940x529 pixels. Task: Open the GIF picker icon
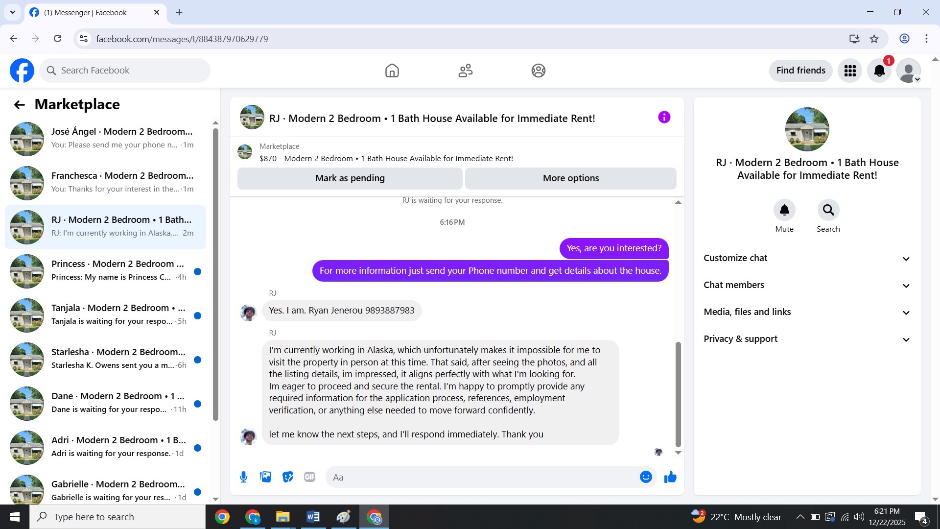click(x=309, y=477)
